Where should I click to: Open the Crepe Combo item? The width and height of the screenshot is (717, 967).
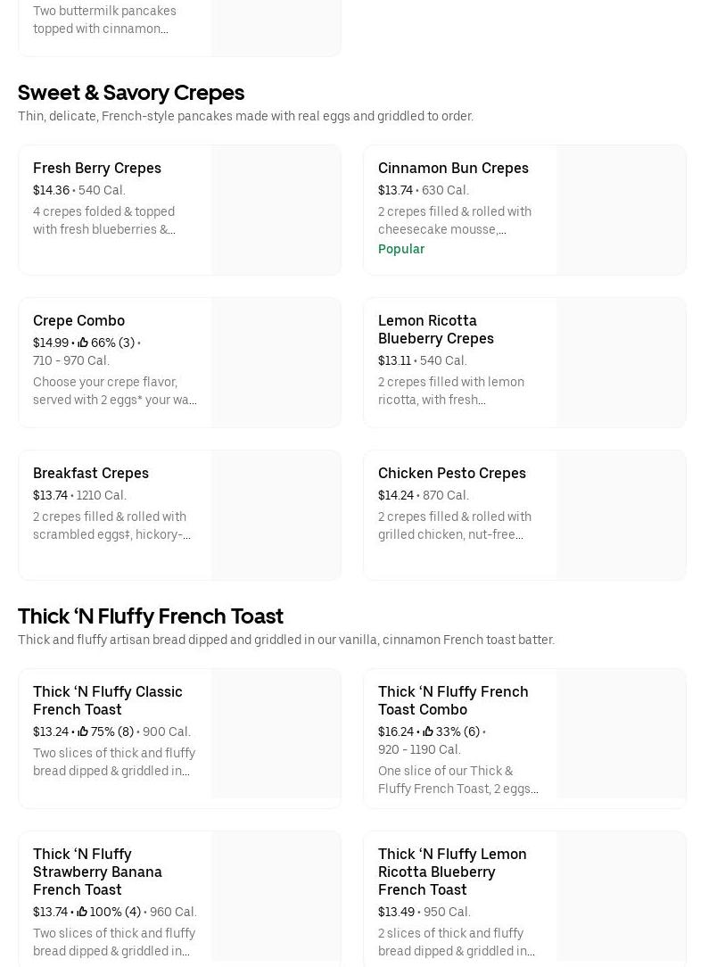pyautogui.click(x=78, y=320)
